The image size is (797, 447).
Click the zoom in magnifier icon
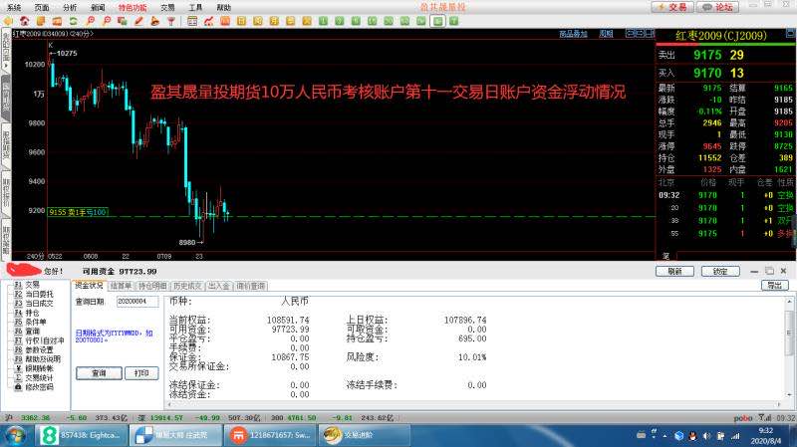tap(90, 21)
